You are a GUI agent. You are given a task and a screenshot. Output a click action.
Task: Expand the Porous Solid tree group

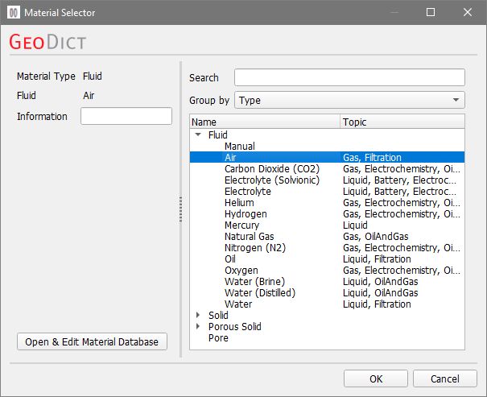(x=198, y=326)
